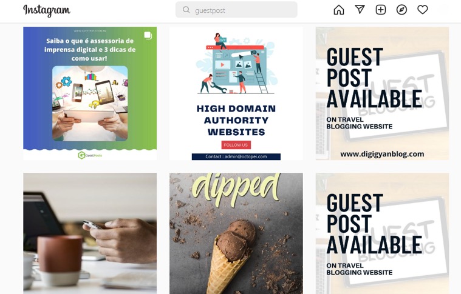Open the carousel multi-image indicator icon

tap(148, 35)
